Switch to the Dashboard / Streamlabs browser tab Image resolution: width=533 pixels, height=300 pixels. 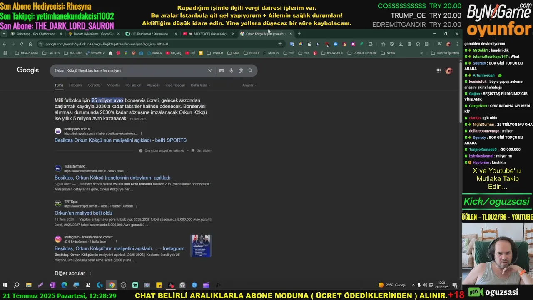pos(152,34)
